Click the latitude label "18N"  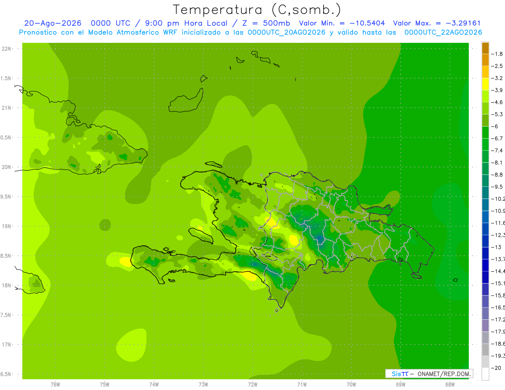[x=6, y=285]
